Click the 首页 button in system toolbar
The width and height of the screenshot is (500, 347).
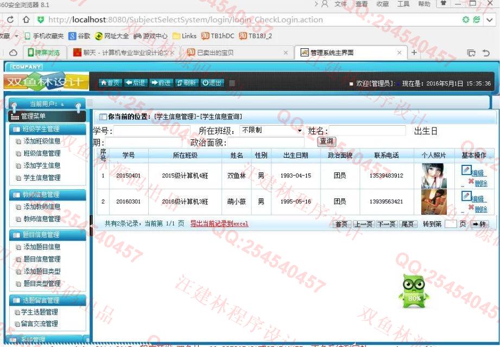pos(110,83)
